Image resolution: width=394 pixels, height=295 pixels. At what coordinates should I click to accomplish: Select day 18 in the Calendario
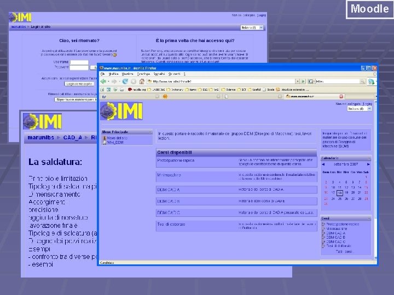(x=339, y=193)
